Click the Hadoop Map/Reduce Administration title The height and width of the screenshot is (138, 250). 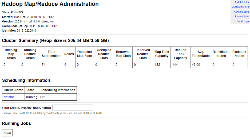point(50,4)
